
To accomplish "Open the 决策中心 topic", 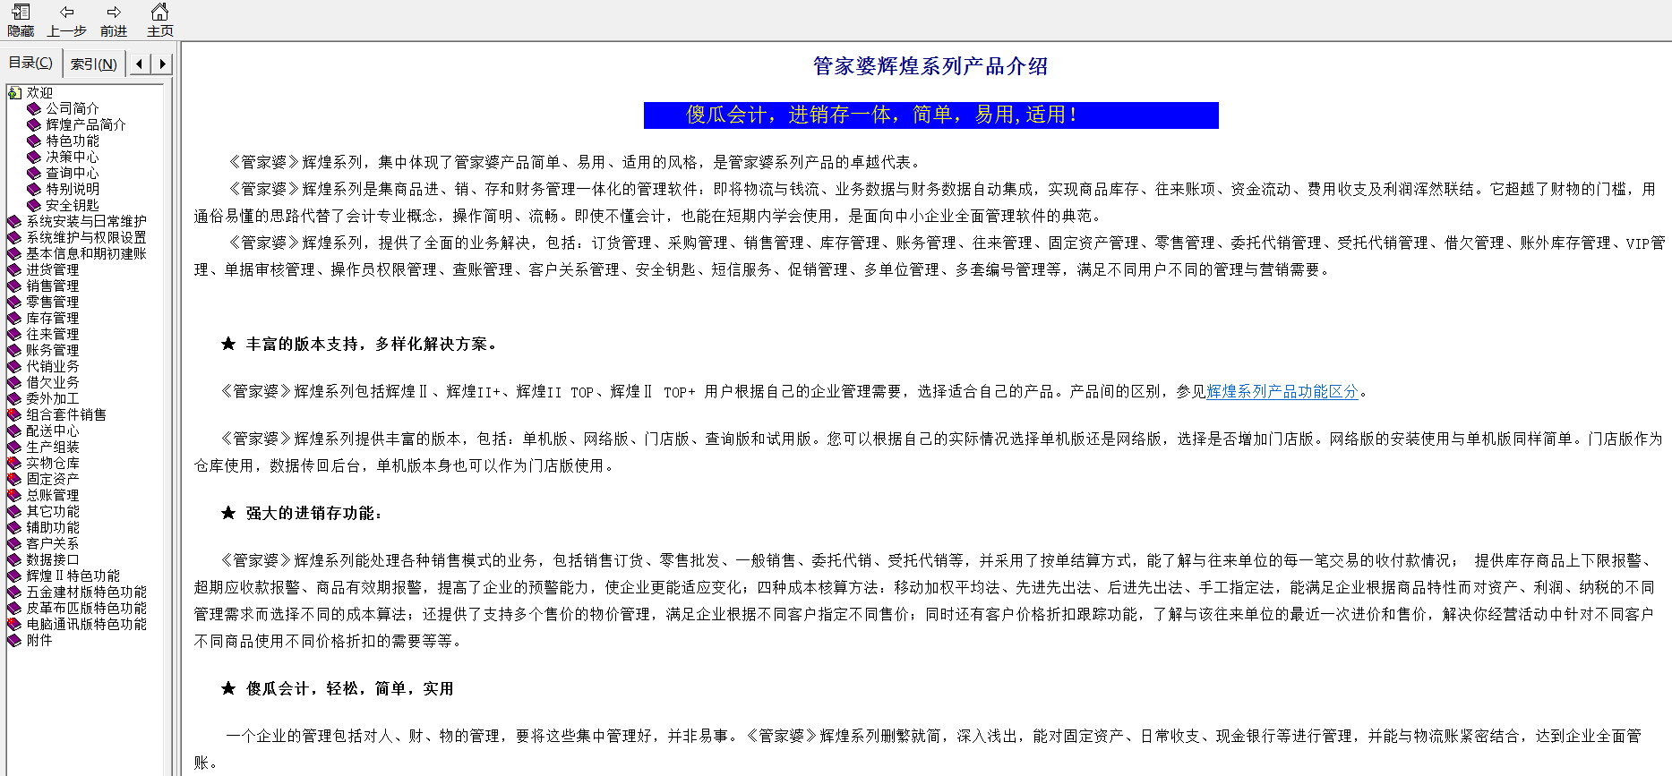I will click(x=73, y=157).
